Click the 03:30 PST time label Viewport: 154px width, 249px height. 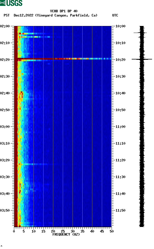point(5,177)
